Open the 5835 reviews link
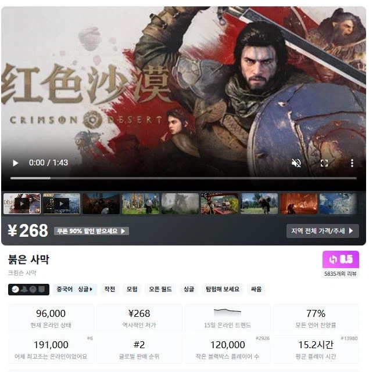Image resolution: width=369 pixels, height=372 pixels. 341,273
